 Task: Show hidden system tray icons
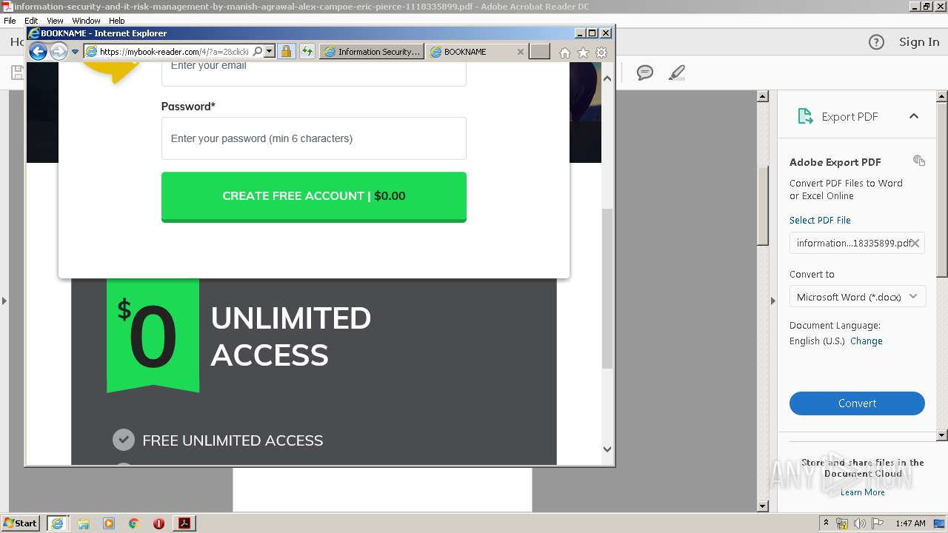826,523
